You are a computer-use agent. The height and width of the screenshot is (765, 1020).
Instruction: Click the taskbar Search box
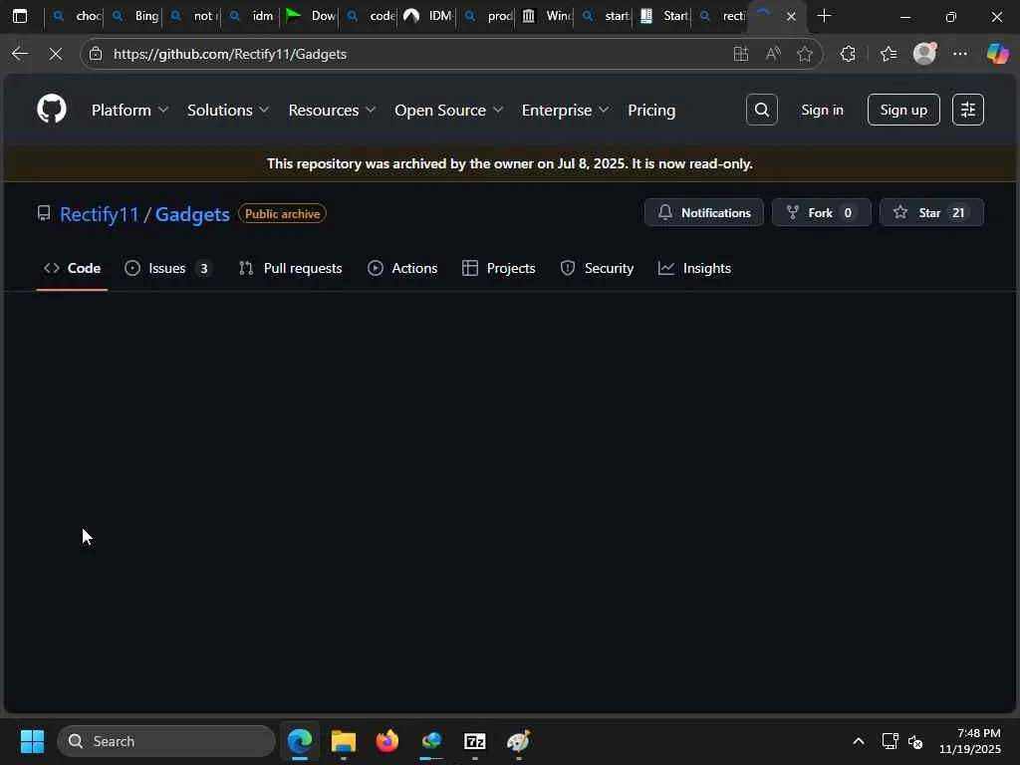[x=166, y=741]
